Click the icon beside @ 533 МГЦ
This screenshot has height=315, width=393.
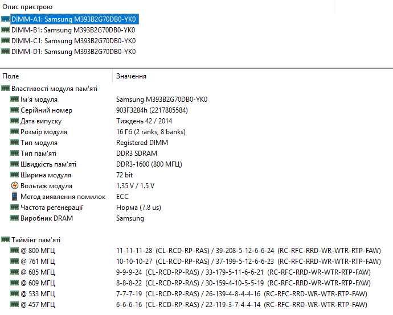[x=15, y=293]
